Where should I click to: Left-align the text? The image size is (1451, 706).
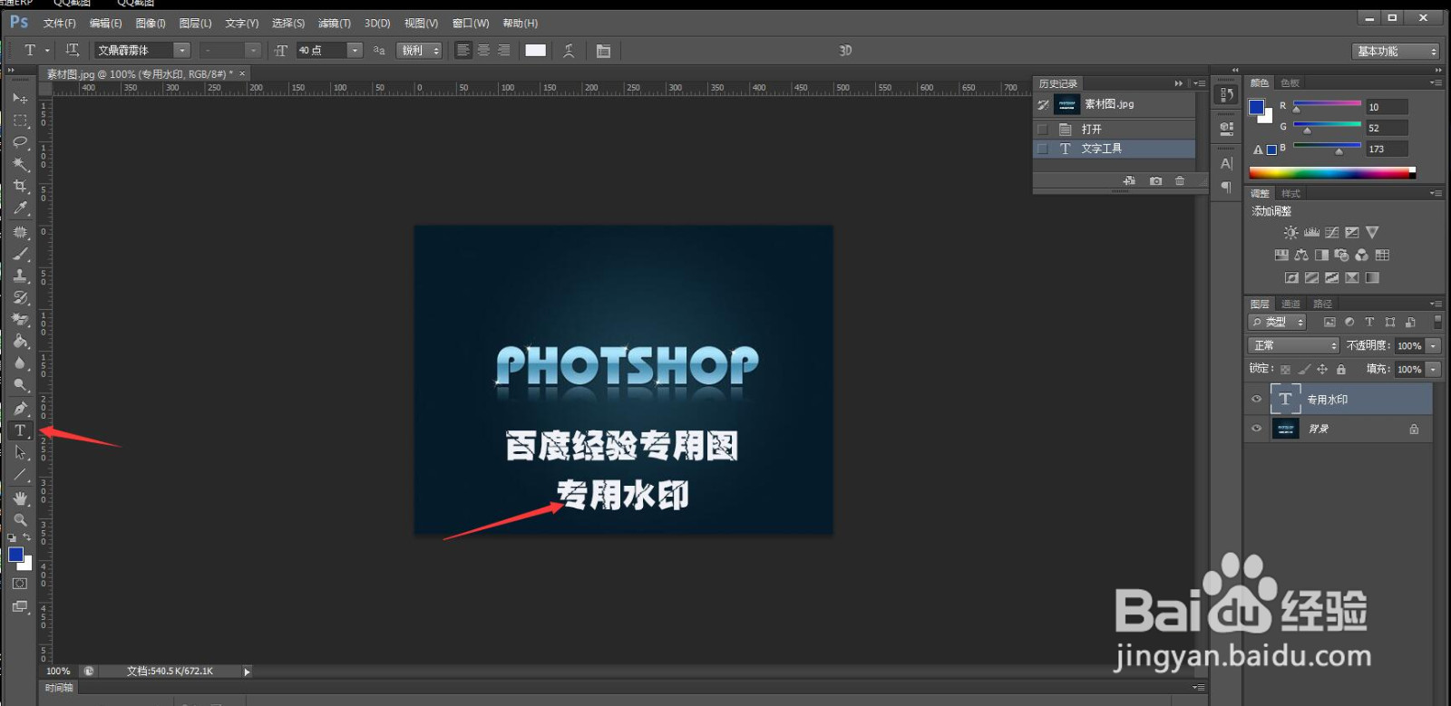[x=463, y=51]
